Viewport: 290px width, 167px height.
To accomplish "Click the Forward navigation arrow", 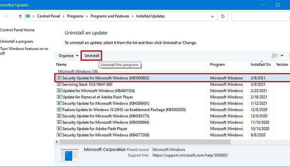I will pyautogui.click(x=6, y=16).
